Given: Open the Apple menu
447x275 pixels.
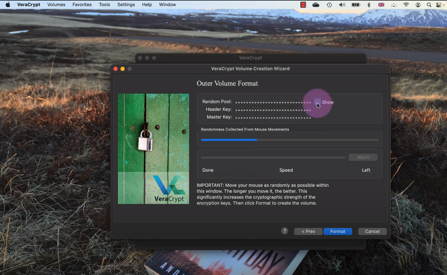Looking at the screenshot, I should [x=8, y=4].
